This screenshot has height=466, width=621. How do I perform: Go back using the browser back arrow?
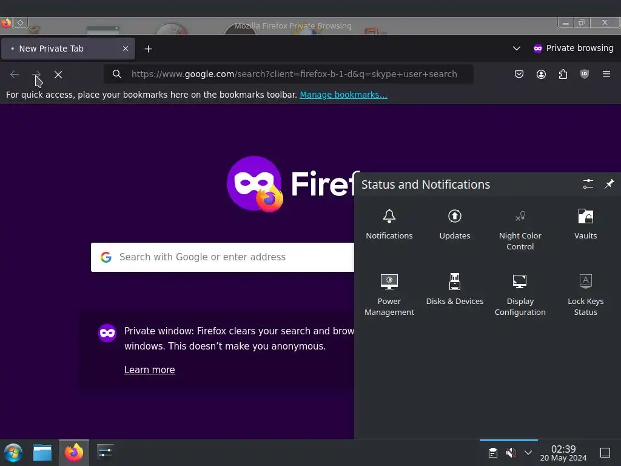click(15, 74)
